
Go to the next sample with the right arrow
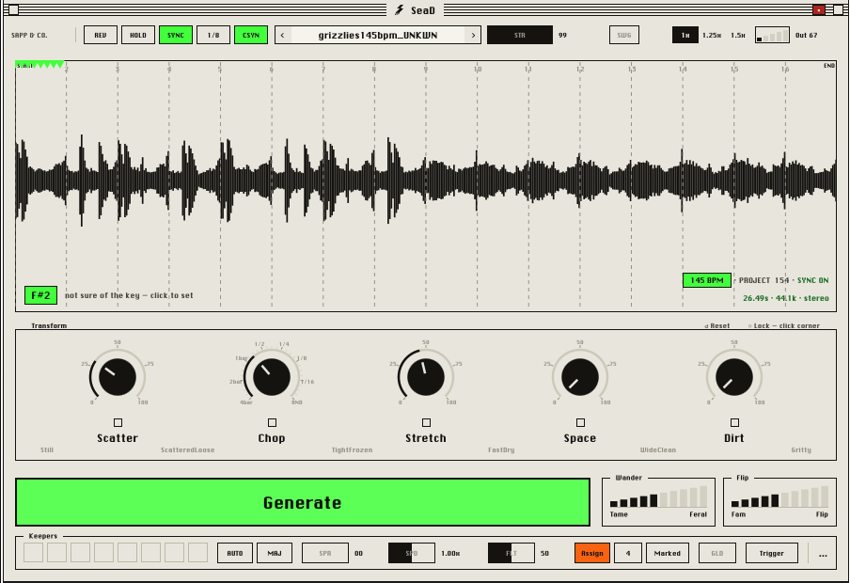[473, 35]
